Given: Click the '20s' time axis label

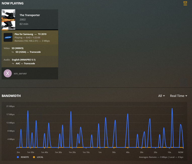Looking at the screenshot, I should (156, 152).
